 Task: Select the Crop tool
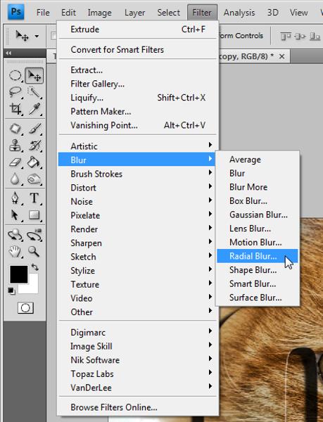pos(15,109)
